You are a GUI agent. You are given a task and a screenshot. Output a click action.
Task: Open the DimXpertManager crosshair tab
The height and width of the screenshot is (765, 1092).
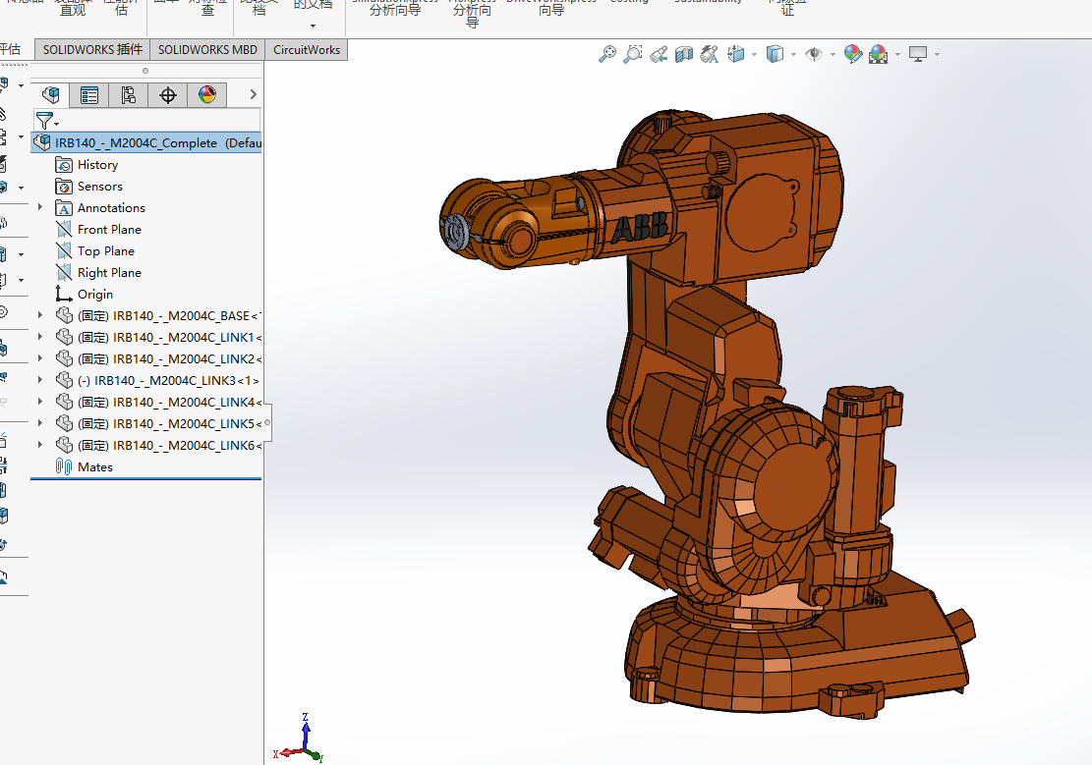[168, 95]
